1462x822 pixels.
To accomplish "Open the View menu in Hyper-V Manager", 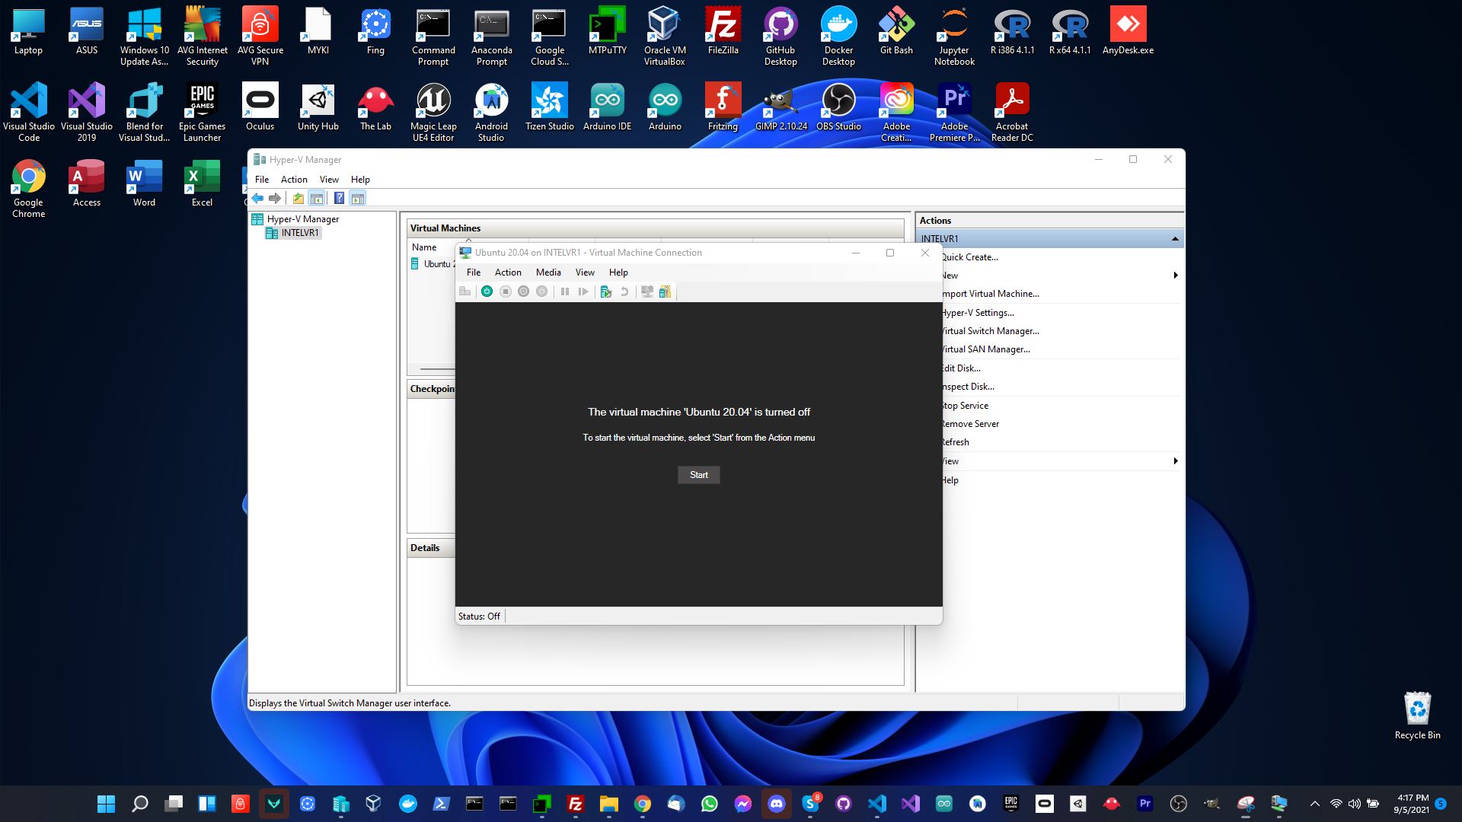I will (329, 180).
